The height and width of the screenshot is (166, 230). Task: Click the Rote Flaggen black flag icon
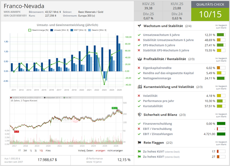(x=140, y=142)
